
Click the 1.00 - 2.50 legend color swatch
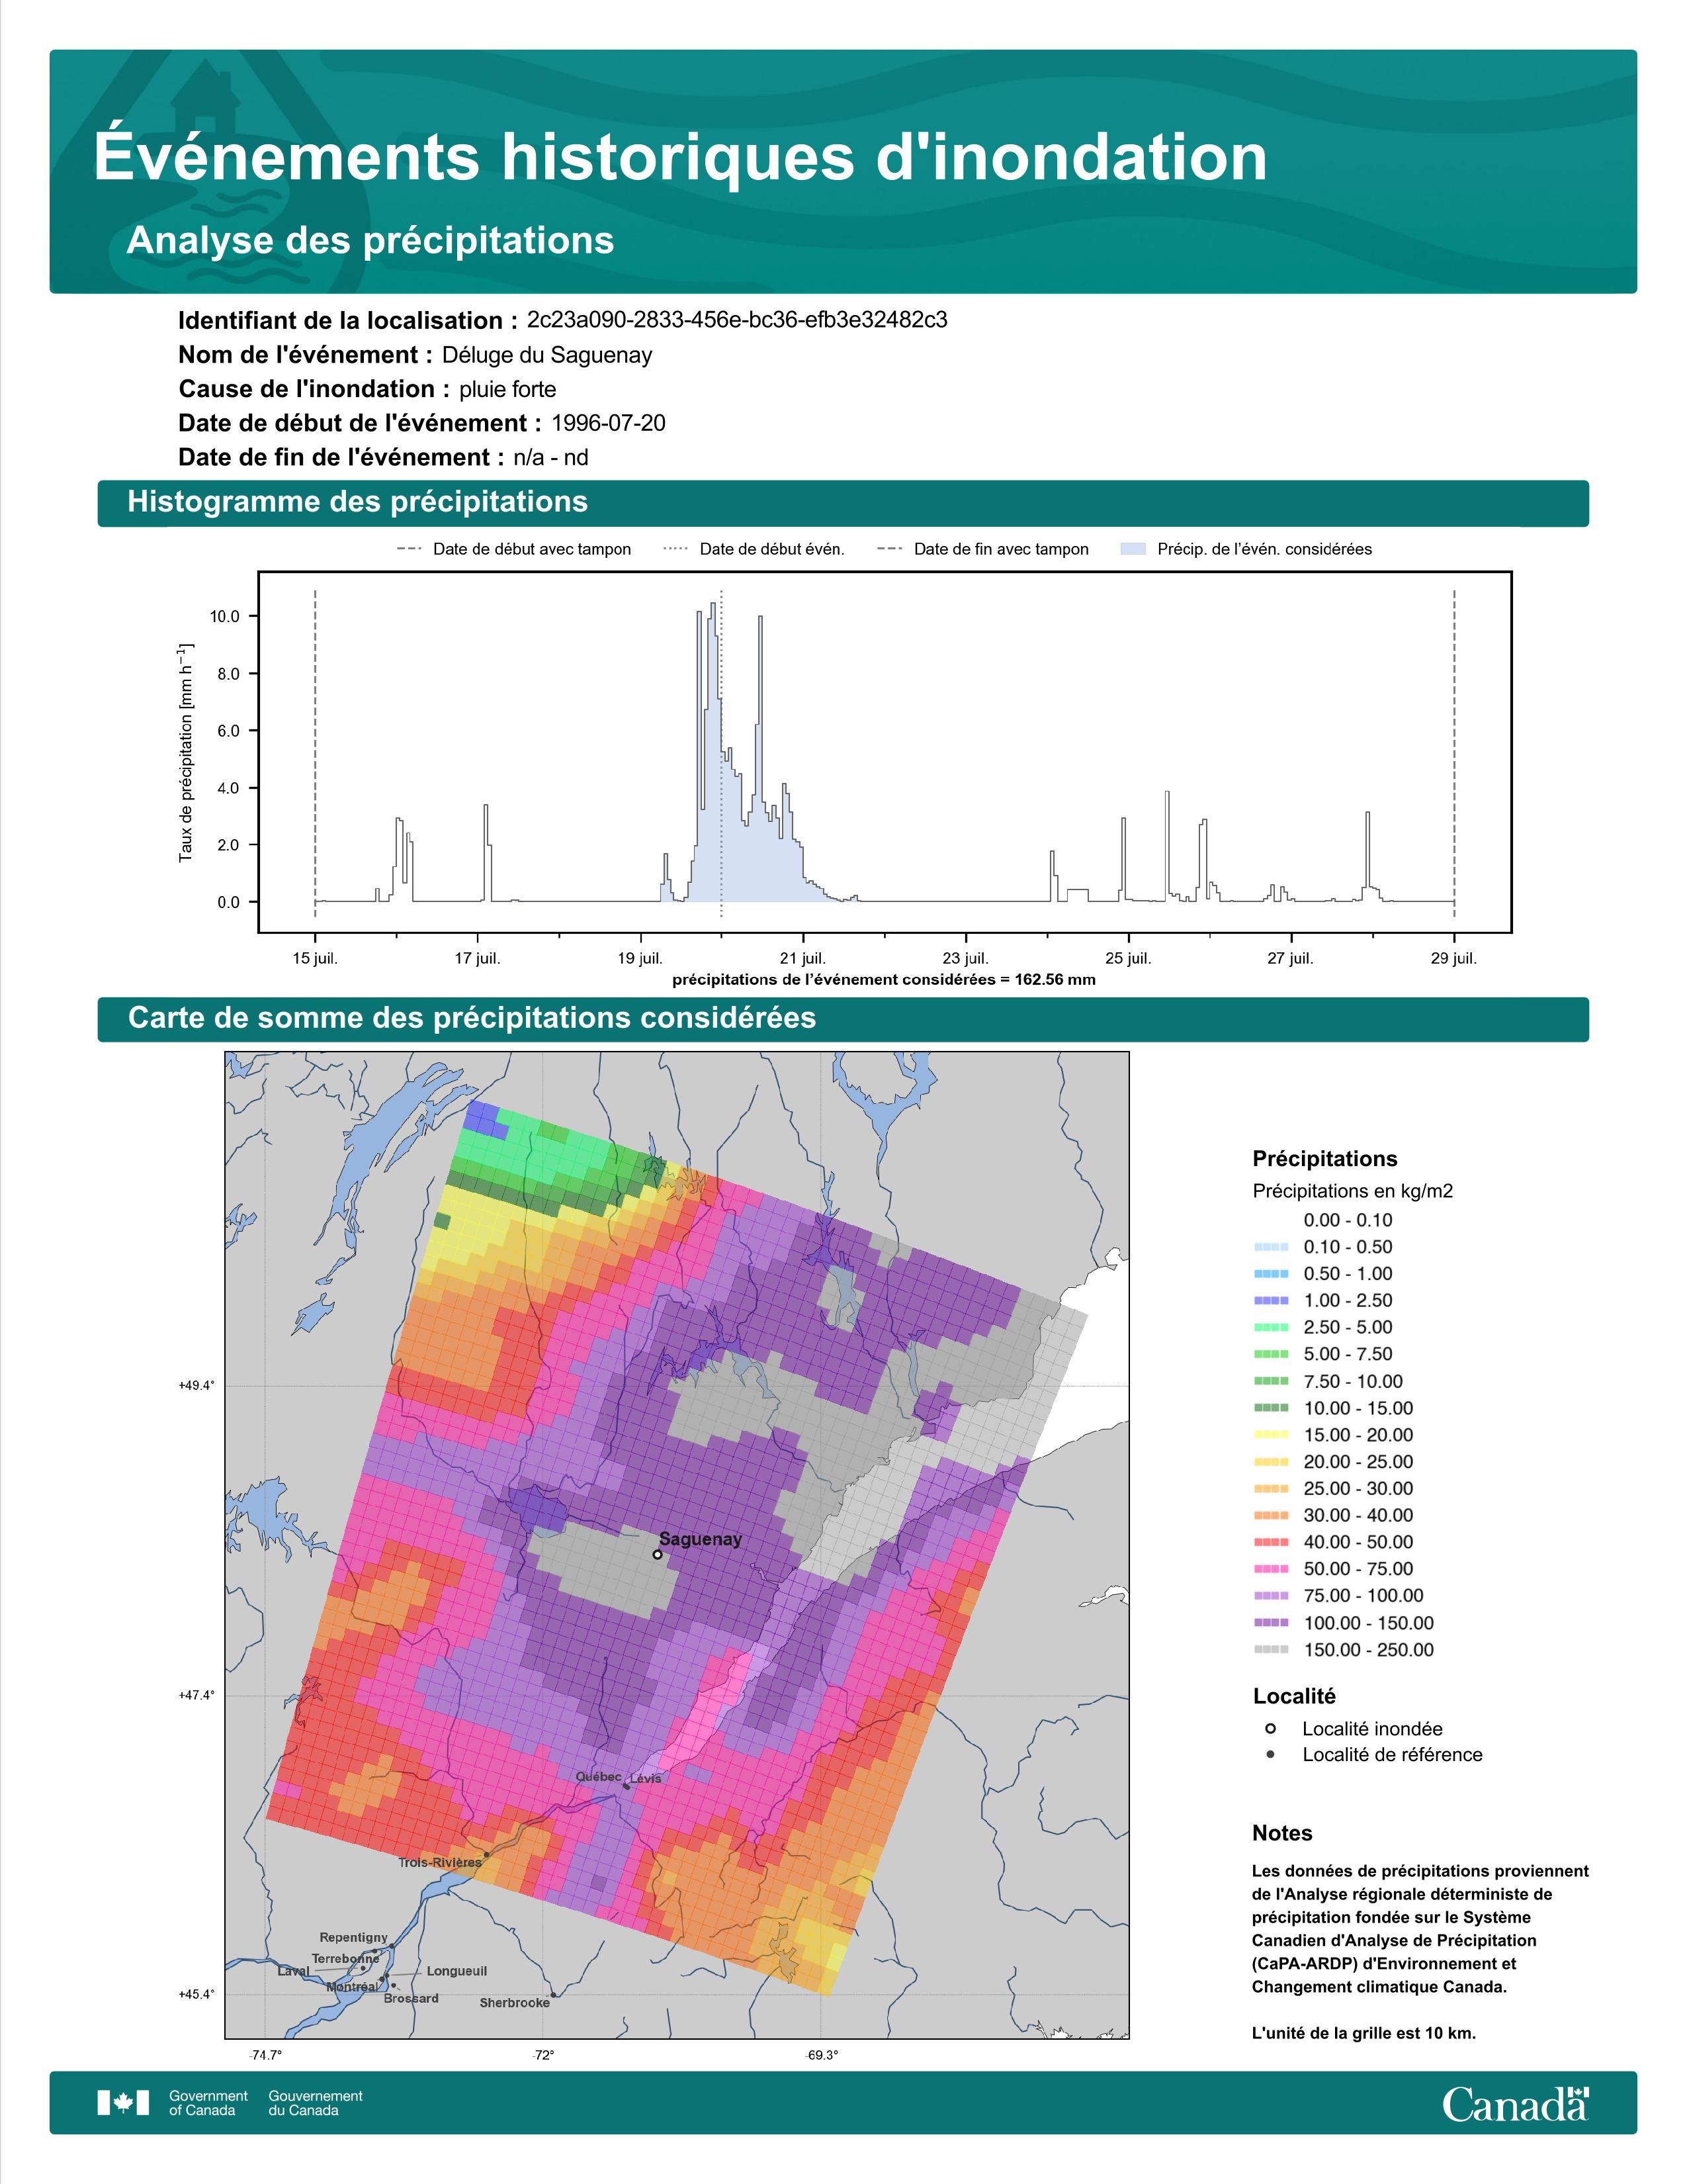point(1270,1301)
